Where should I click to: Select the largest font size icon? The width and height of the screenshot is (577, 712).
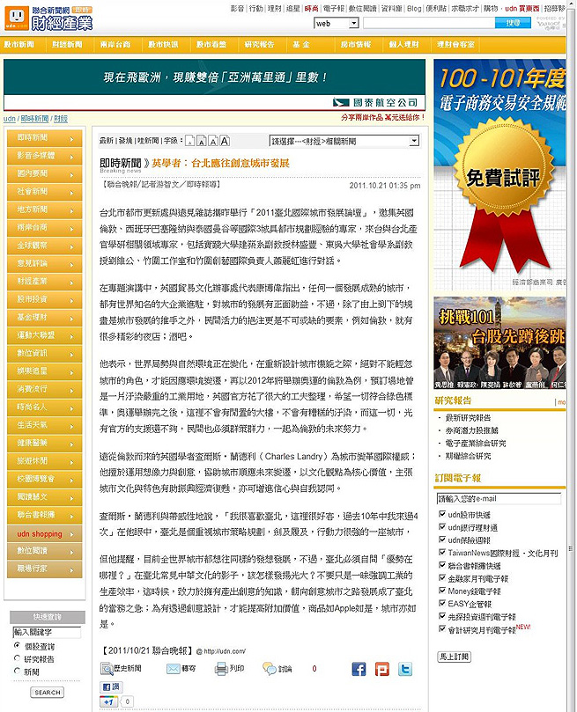(224, 141)
